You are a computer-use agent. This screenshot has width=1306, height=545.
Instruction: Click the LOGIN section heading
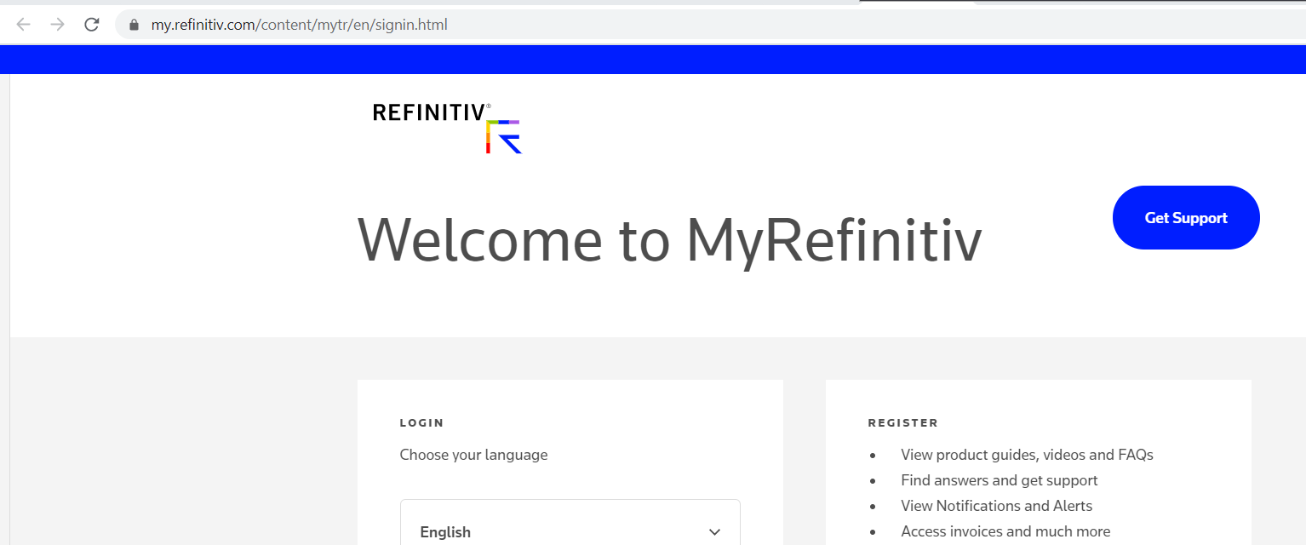pos(422,422)
